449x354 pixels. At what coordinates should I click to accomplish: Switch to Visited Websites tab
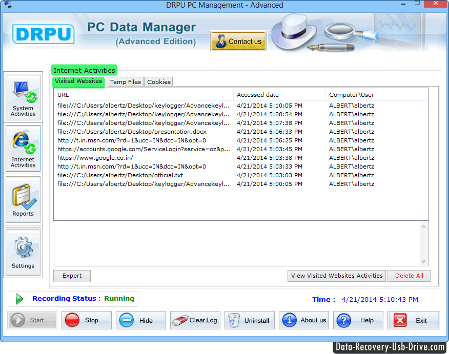78,81
